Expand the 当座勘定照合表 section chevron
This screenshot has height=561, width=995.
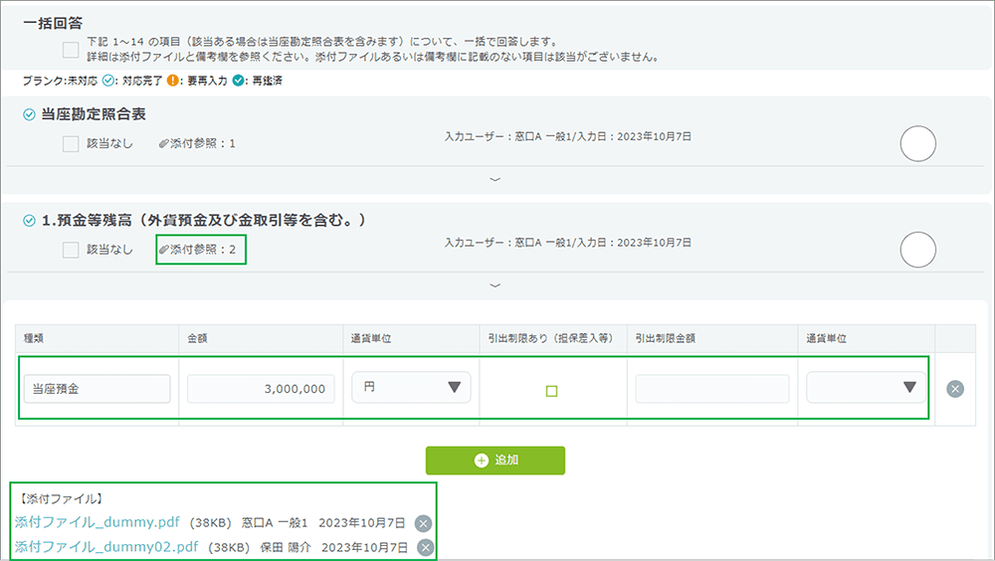pyautogui.click(x=496, y=179)
